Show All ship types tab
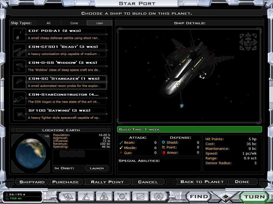This screenshot has width=273, height=204. [49, 23]
